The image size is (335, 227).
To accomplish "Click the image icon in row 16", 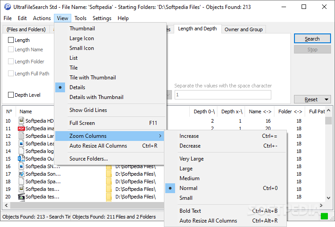I will pyautogui.click(x=21, y=166).
